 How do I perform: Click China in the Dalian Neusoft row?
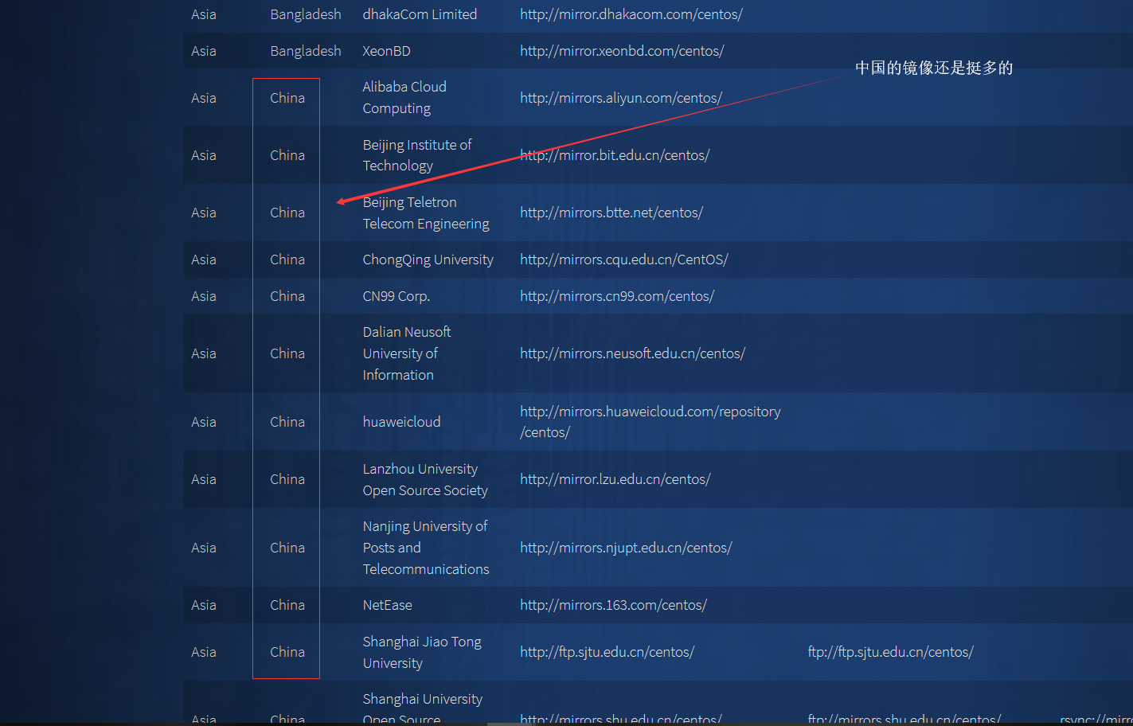coord(287,353)
